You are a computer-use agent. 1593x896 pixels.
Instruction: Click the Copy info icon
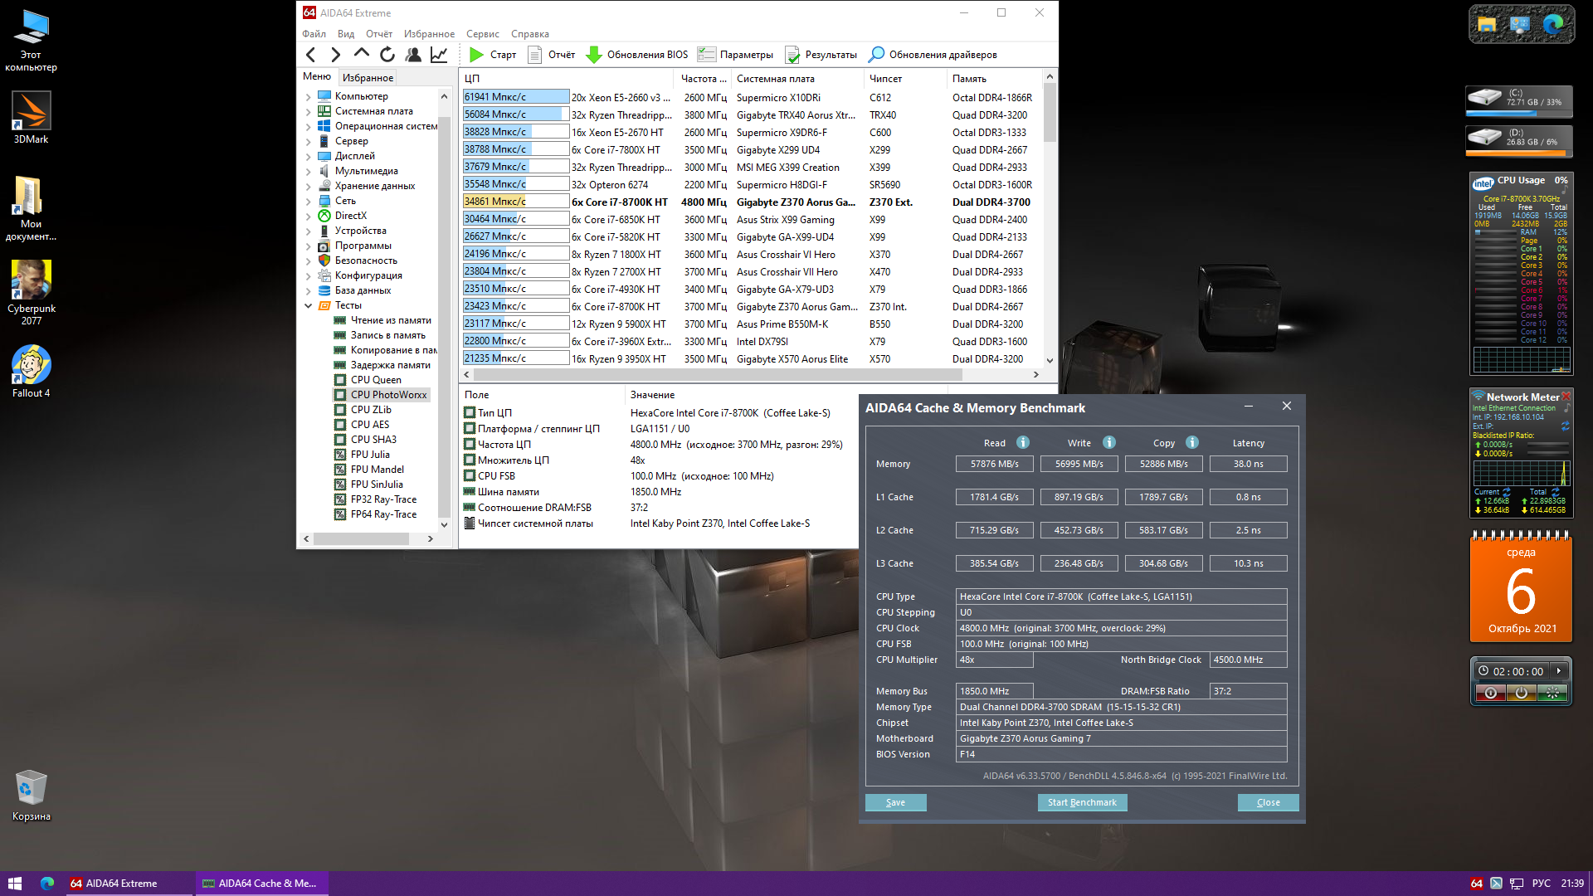pyautogui.click(x=1192, y=442)
